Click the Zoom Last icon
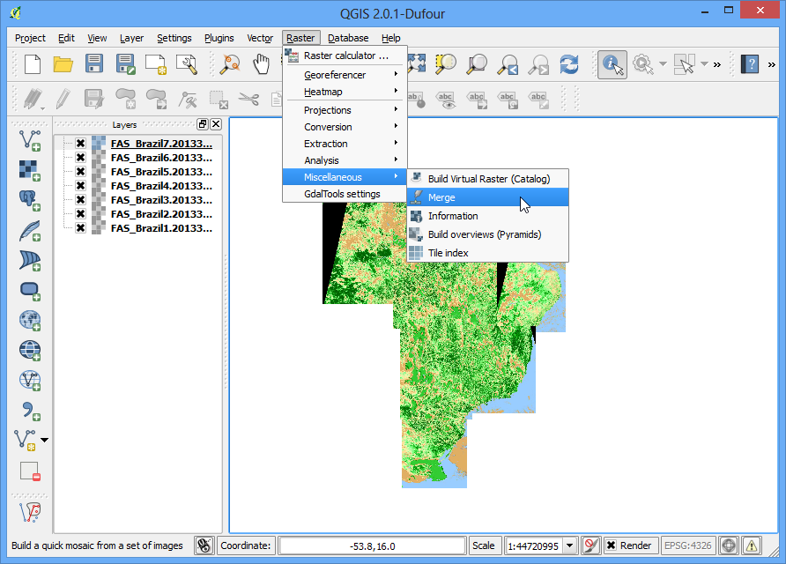 (508, 64)
